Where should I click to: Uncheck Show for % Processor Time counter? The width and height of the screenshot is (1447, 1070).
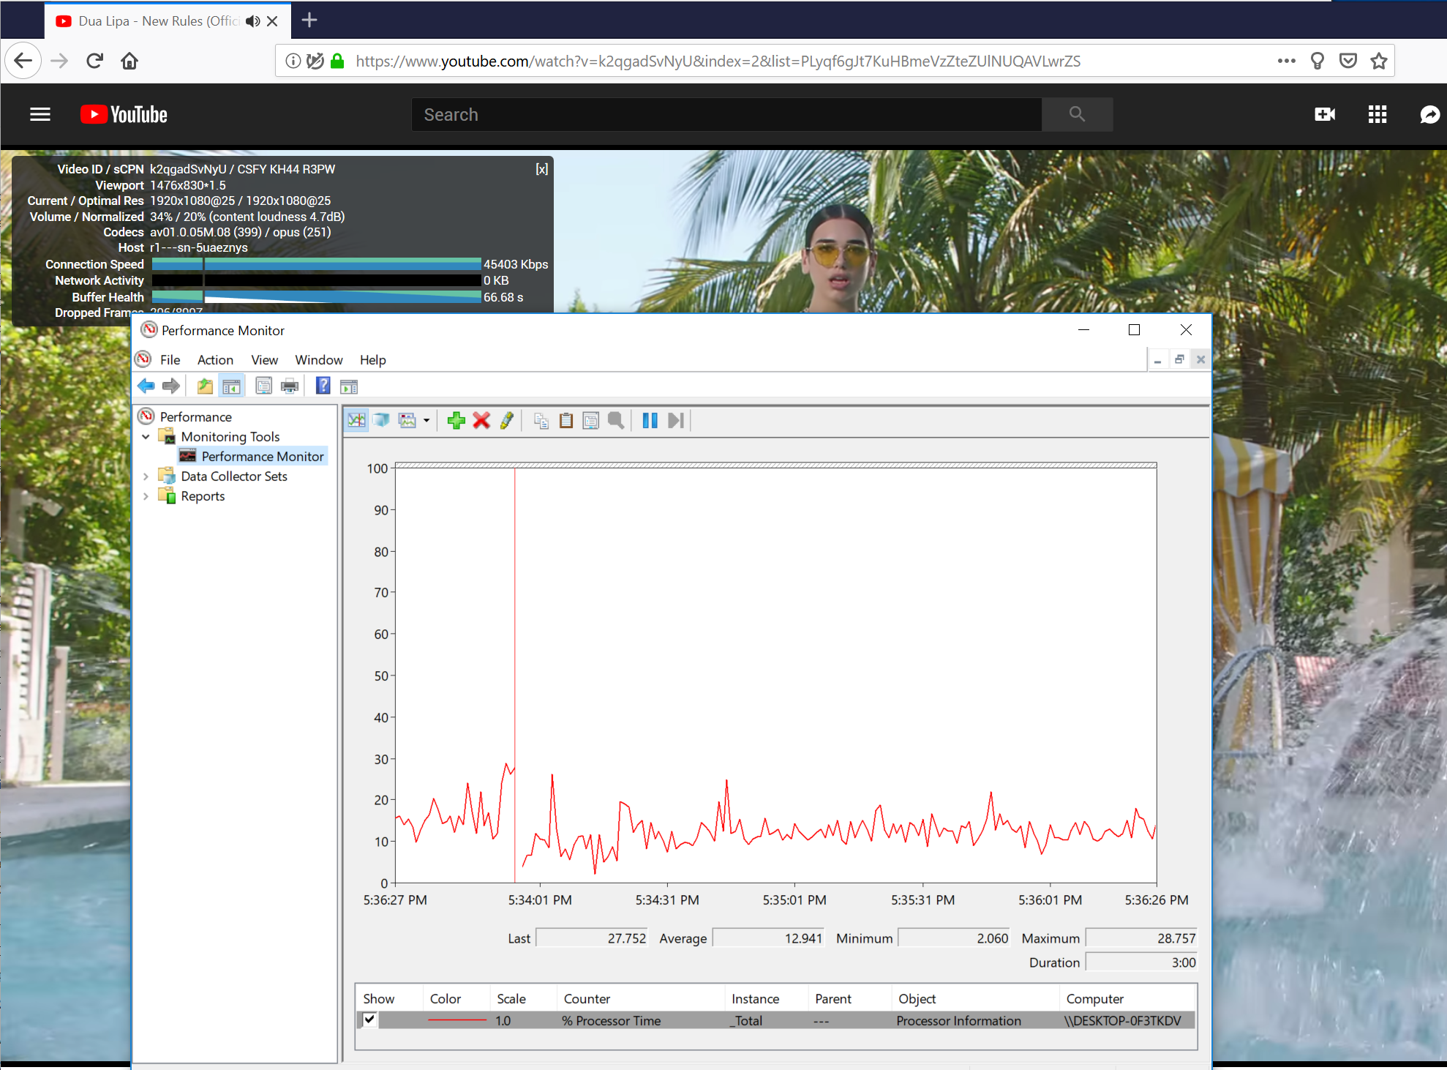coord(370,1020)
